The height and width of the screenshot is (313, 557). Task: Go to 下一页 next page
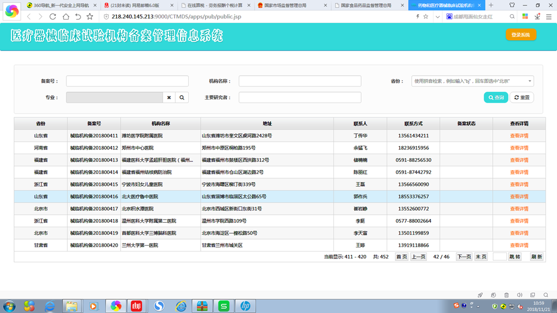pos(464,257)
